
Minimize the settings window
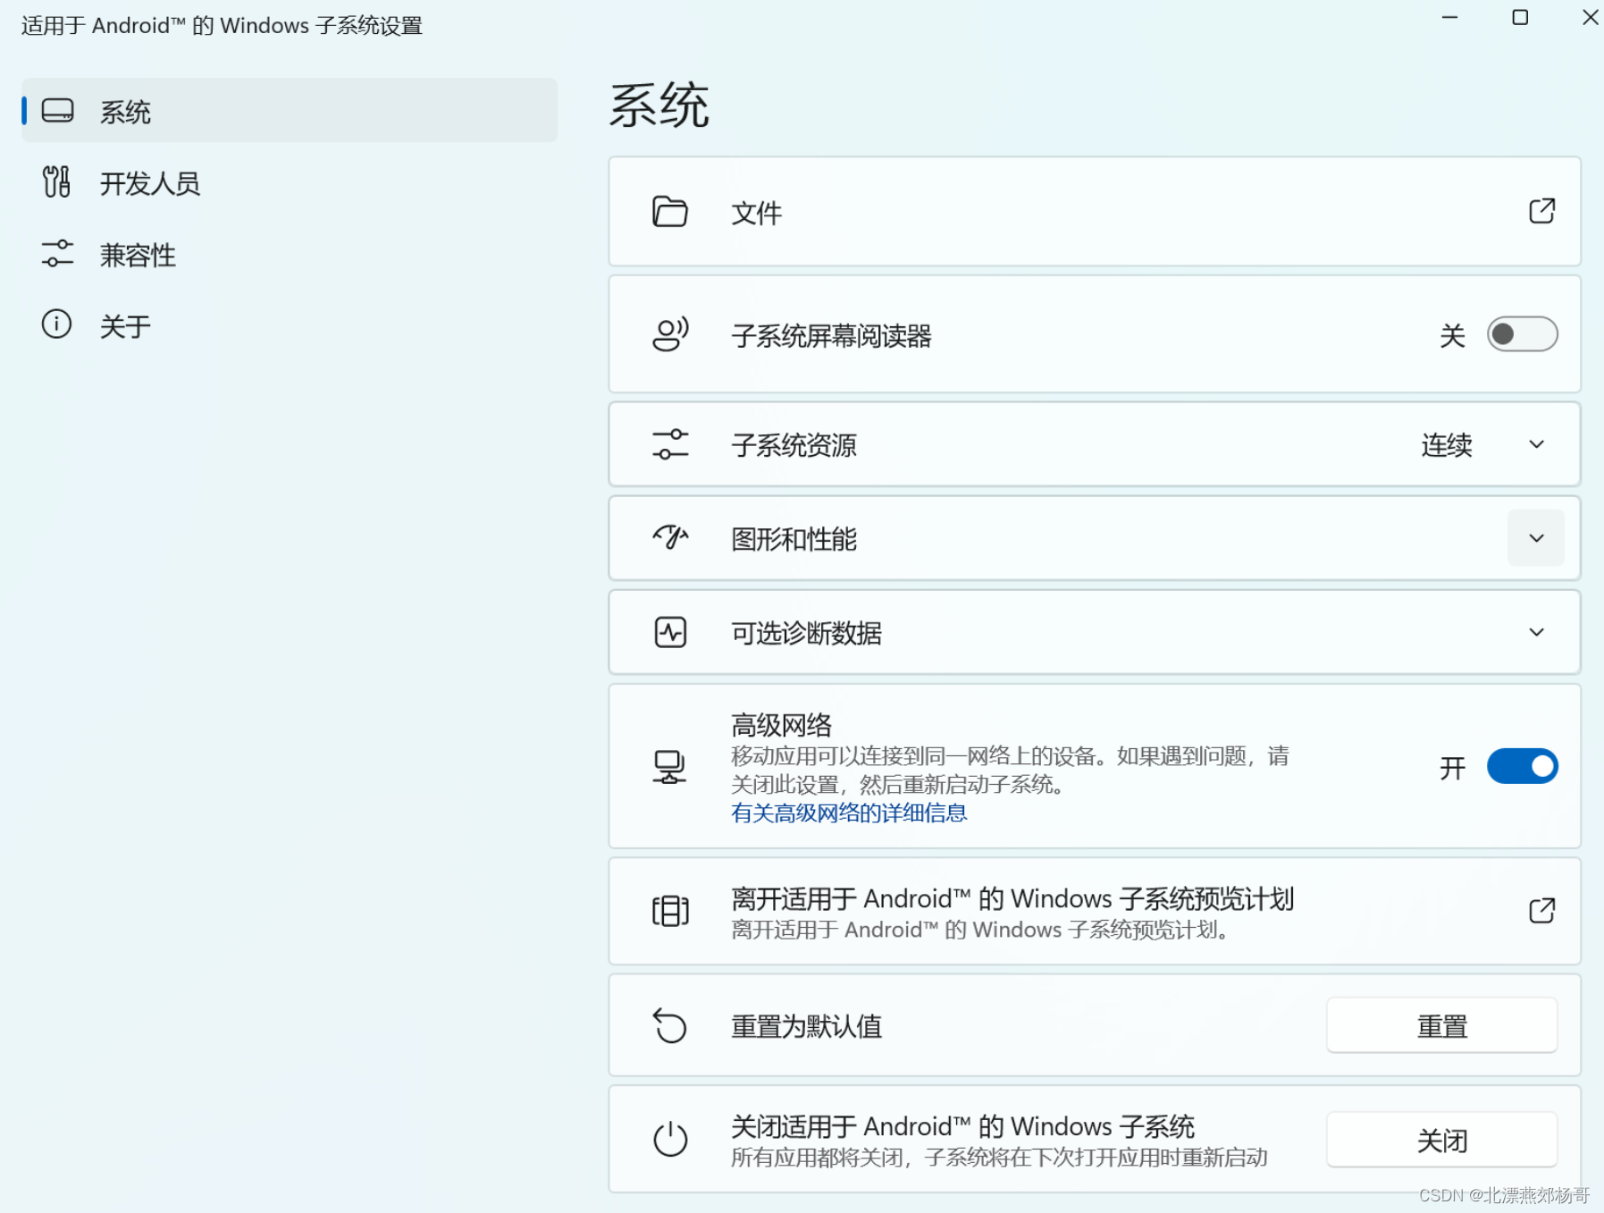1449,18
